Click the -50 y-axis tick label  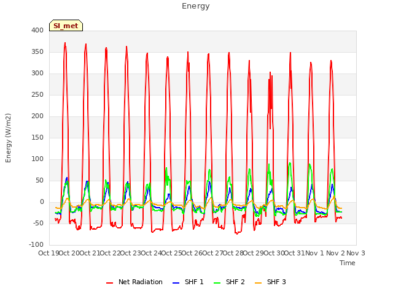coord(38,223)
